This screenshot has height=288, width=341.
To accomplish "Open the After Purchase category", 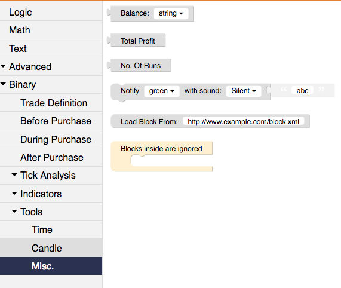I will coord(51,157).
